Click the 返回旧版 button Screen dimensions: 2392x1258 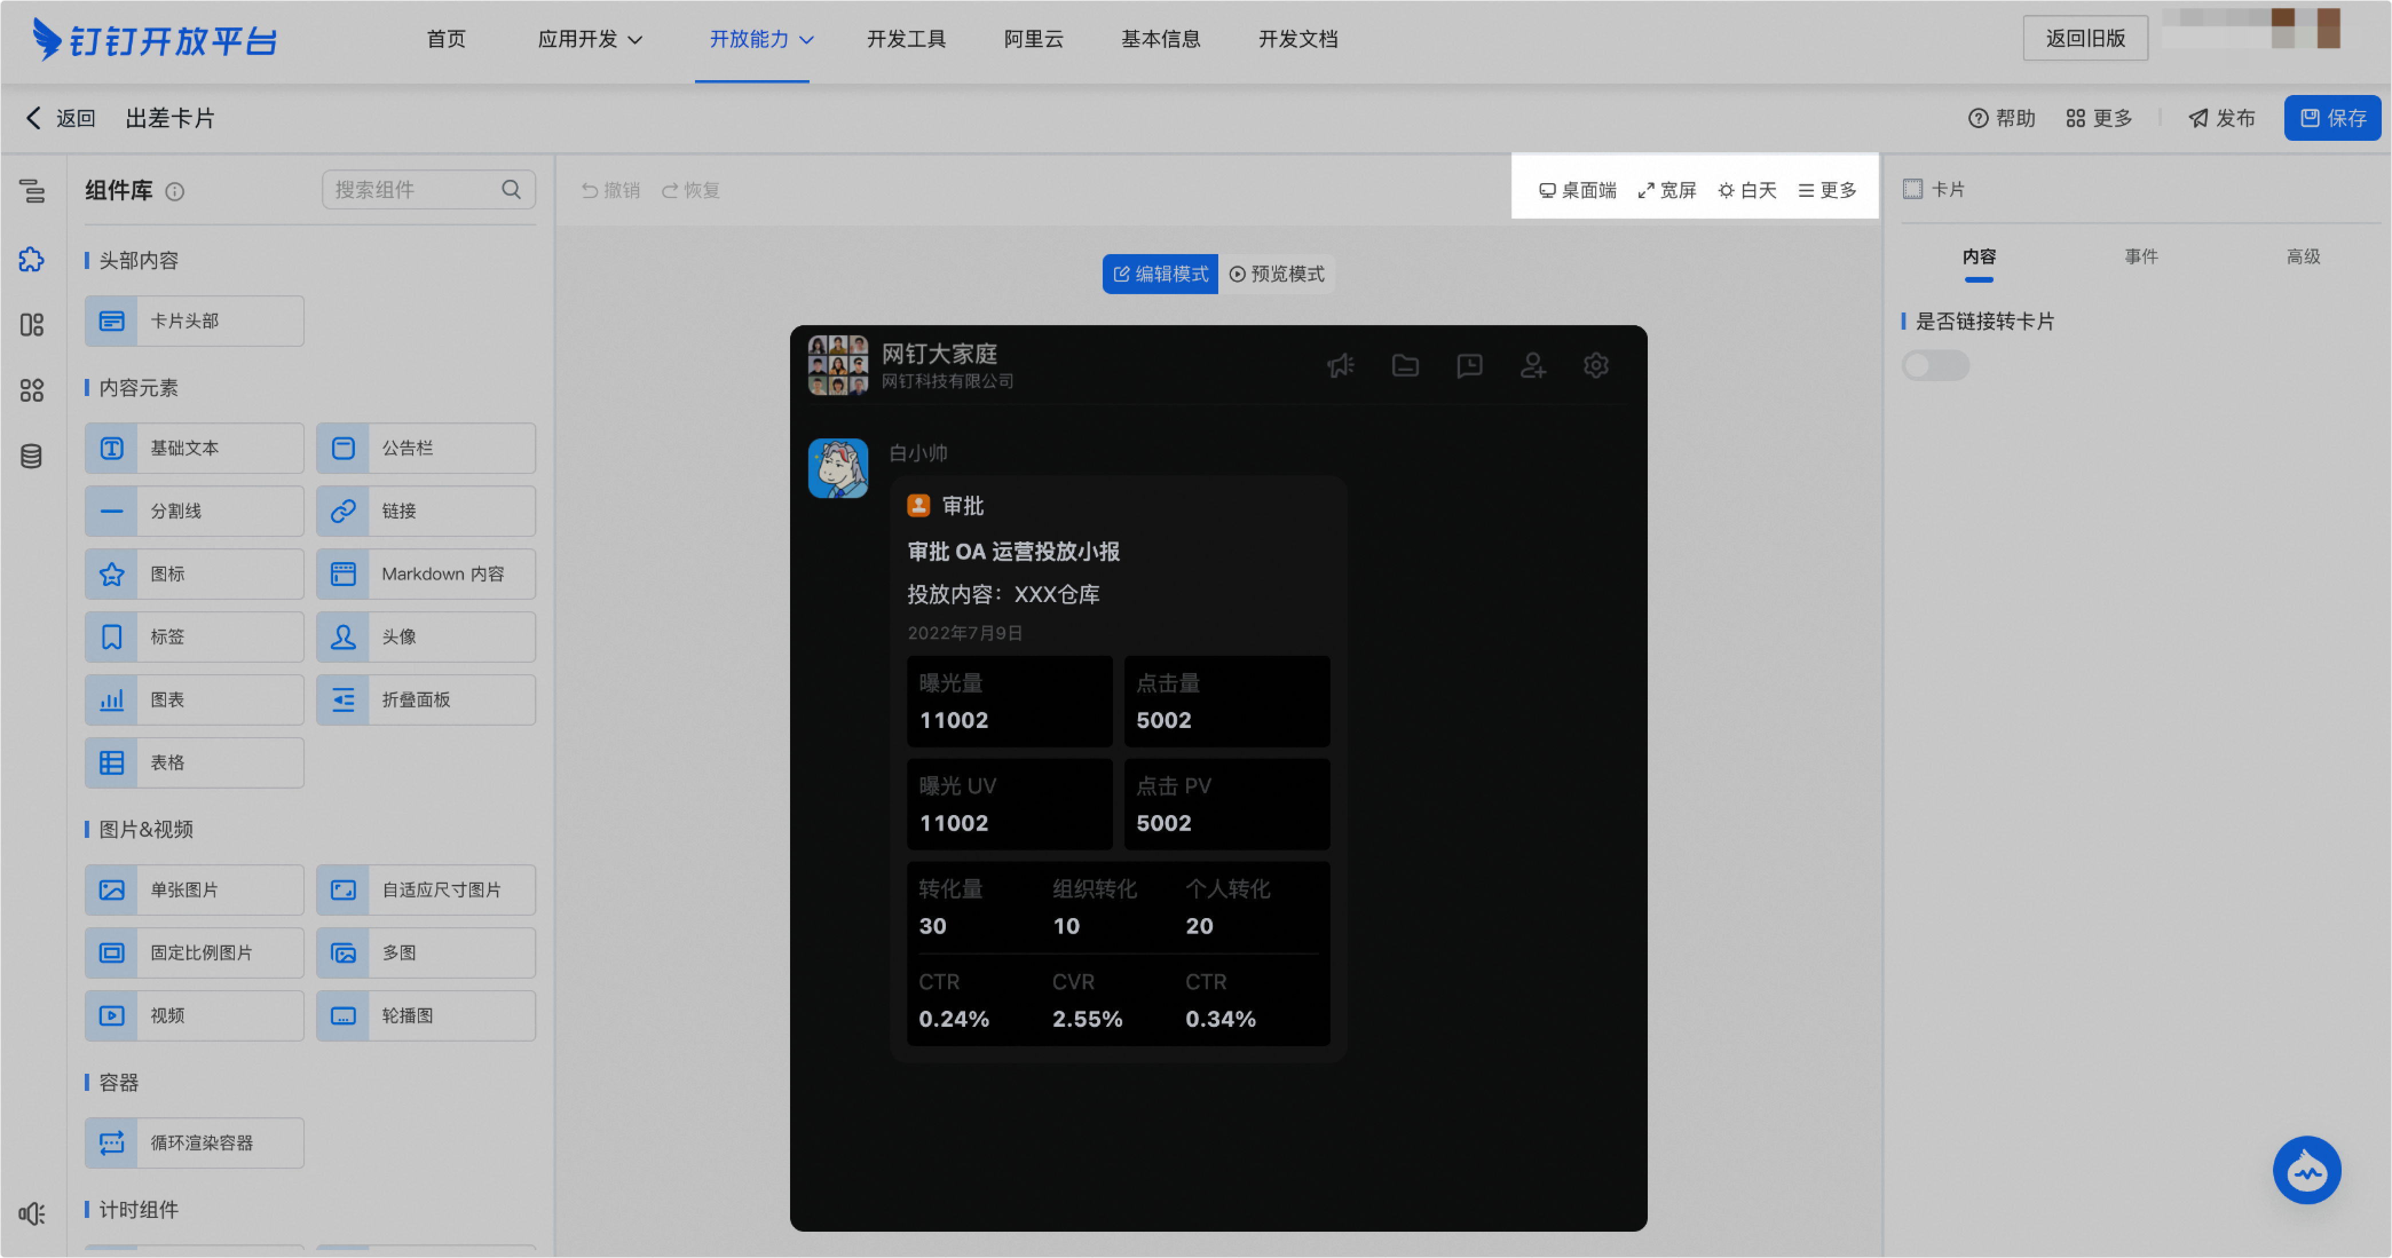[x=2085, y=38]
